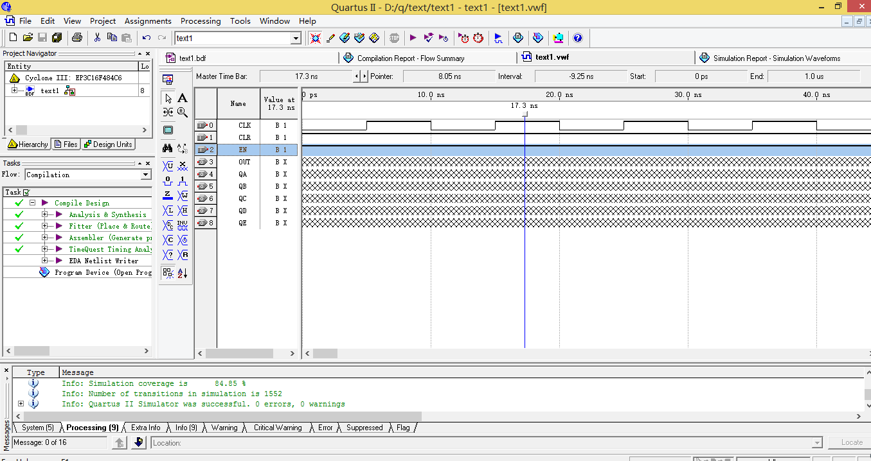This screenshot has width=871, height=461.
Task: Click the Invert INV waveform icon
Action: point(183,225)
